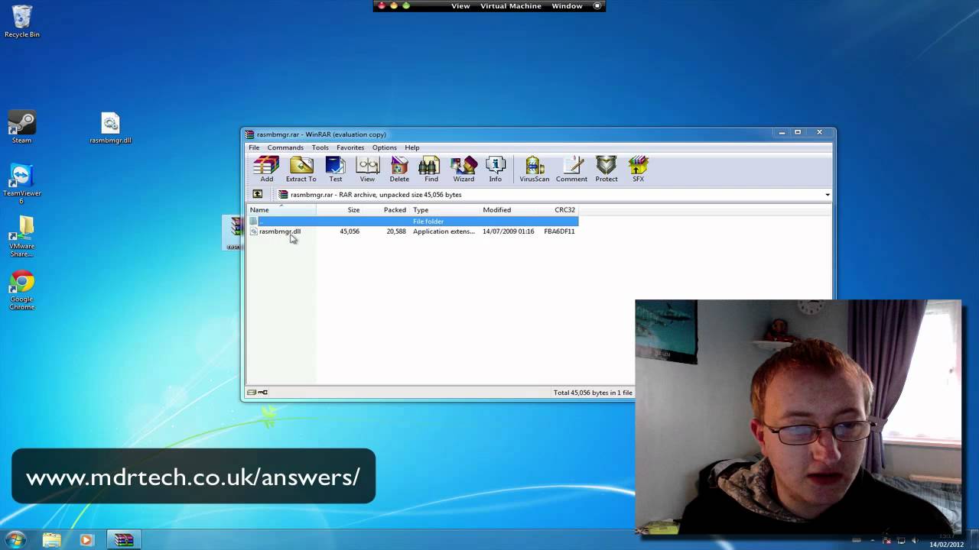Open the address bar dropdown arrow

tap(827, 195)
